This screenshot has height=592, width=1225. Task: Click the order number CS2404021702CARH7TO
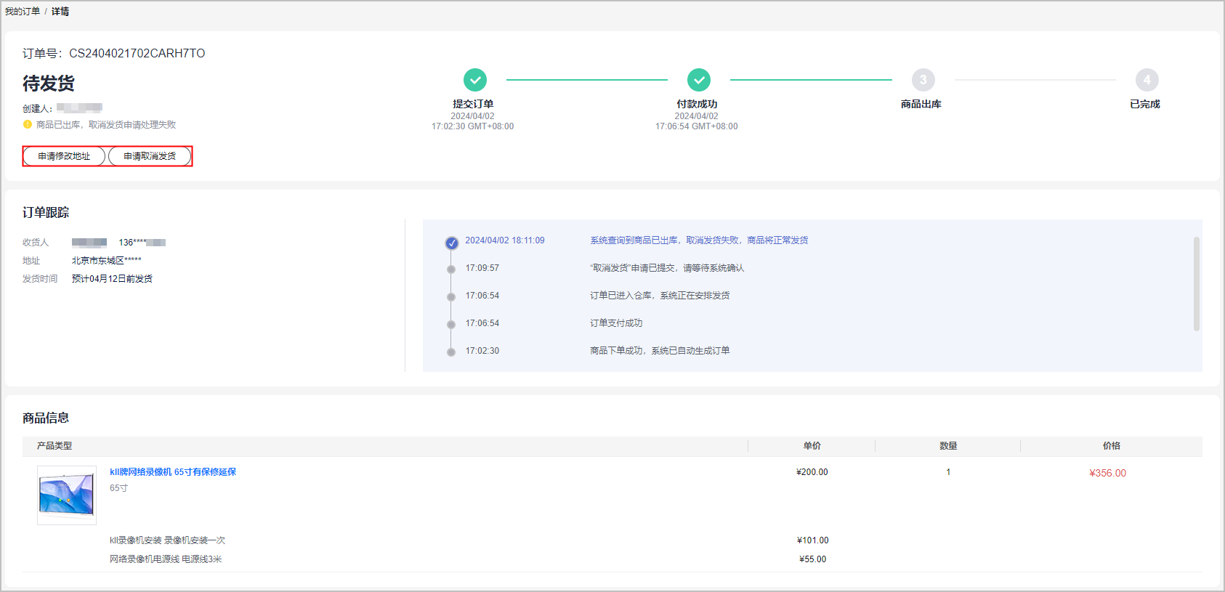pyautogui.click(x=137, y=54)
